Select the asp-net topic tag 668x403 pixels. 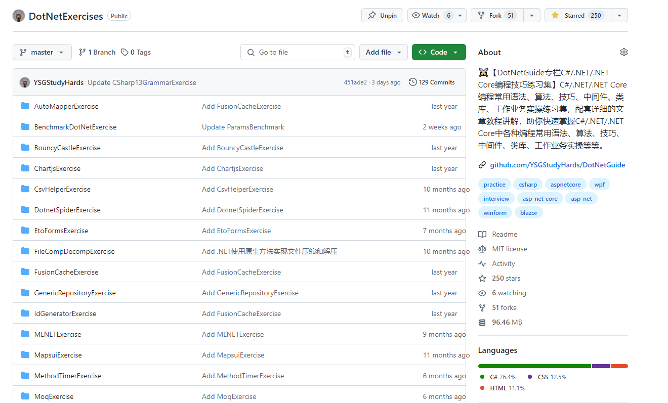click(x=581, y=199)
